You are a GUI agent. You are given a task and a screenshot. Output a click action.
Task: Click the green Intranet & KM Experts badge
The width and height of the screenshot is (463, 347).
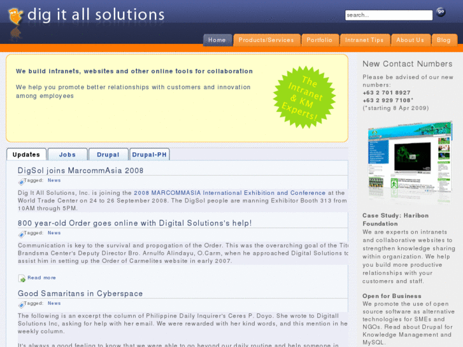[x=304, y=97]
